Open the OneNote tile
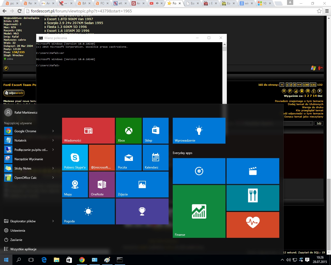Screen dimensions: 331x265 [102, 185]
